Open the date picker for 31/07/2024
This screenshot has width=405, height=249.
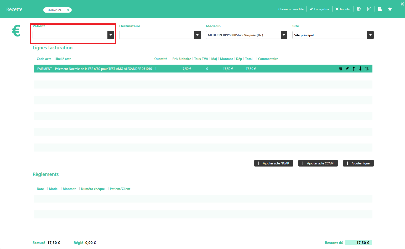[x=68, y=10]
